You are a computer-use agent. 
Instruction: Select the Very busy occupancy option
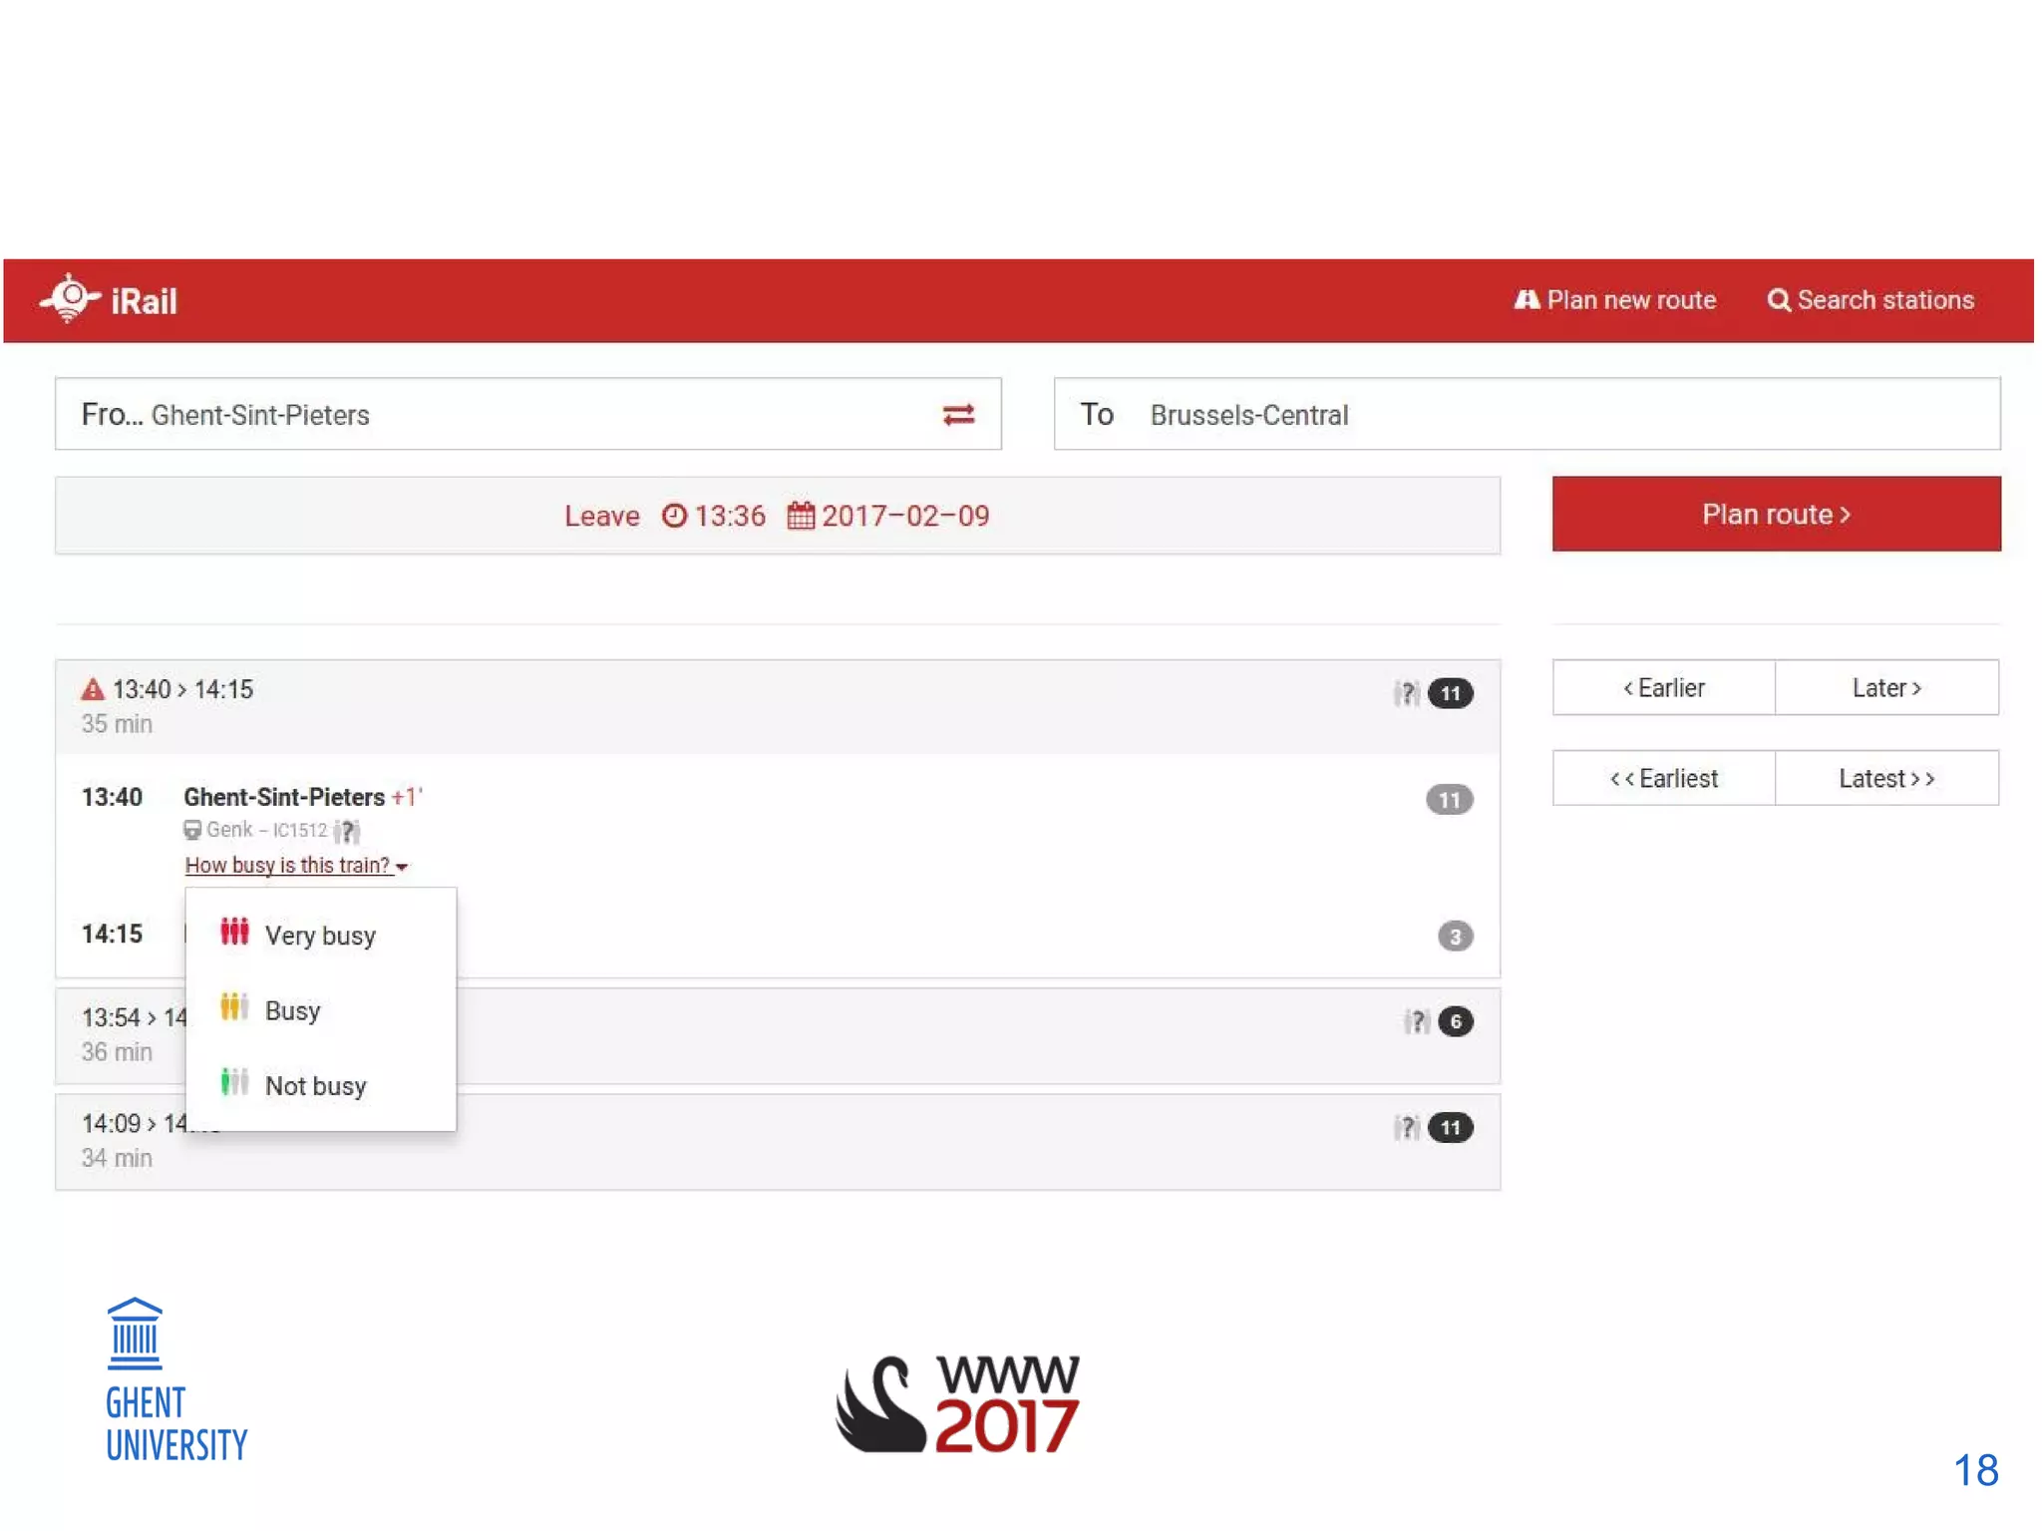(x=319, y=936)
